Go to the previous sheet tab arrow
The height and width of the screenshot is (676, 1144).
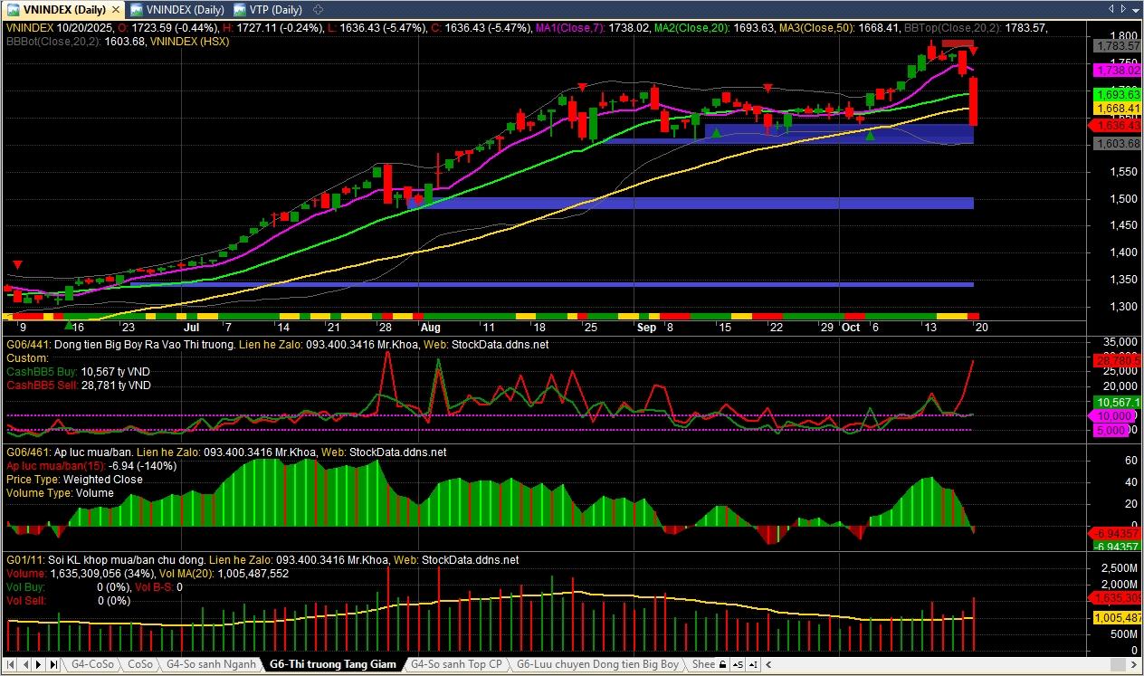[24, 664]
